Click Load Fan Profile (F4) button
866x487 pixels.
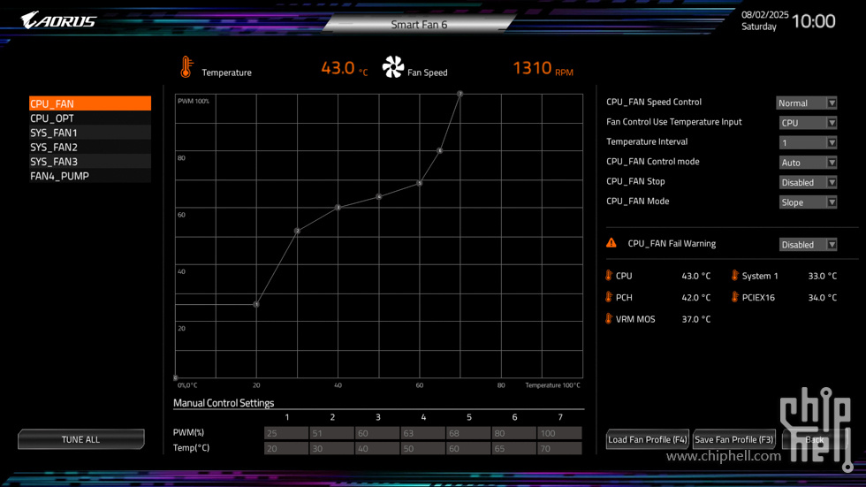647,439
